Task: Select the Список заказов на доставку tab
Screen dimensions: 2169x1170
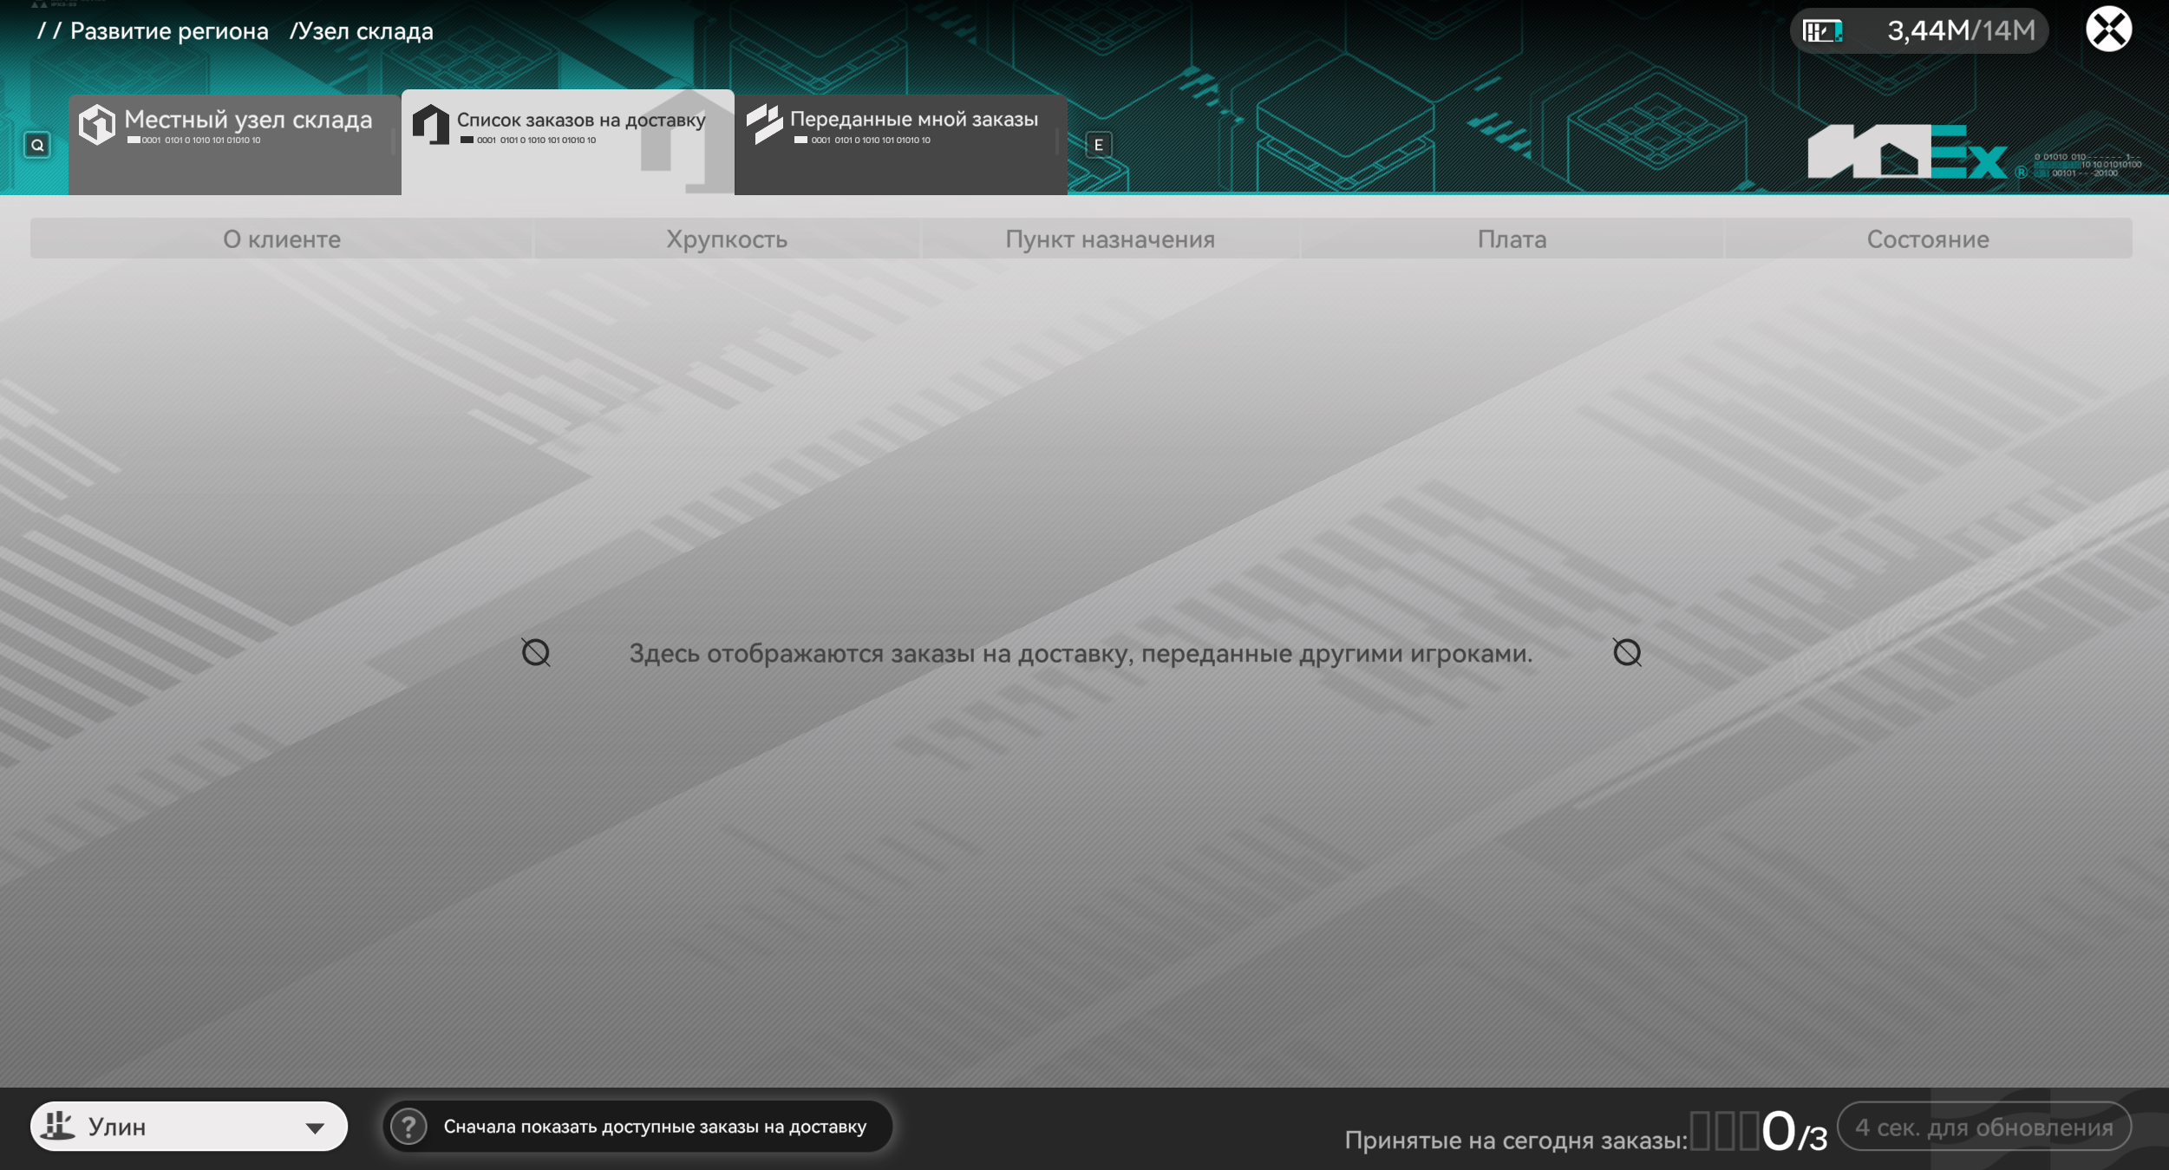Action: [x=568, y=142]
